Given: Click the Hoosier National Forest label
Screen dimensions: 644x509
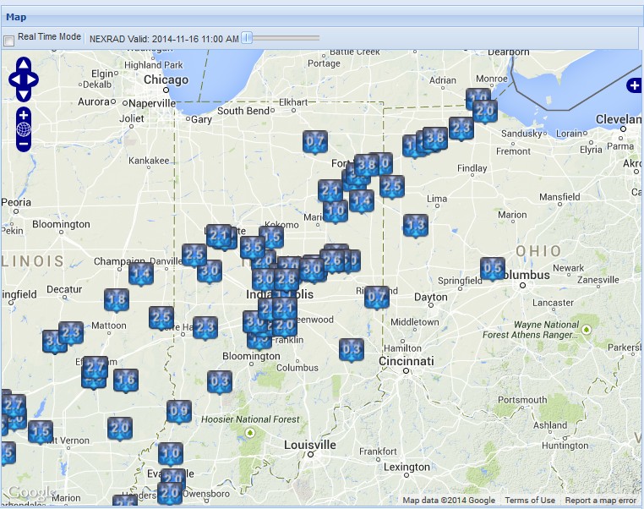Looking at the screenshot, I should pos(250,419).
